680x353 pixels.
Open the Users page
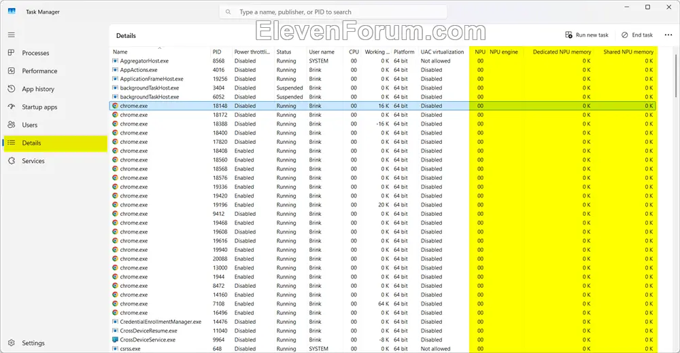29,125
